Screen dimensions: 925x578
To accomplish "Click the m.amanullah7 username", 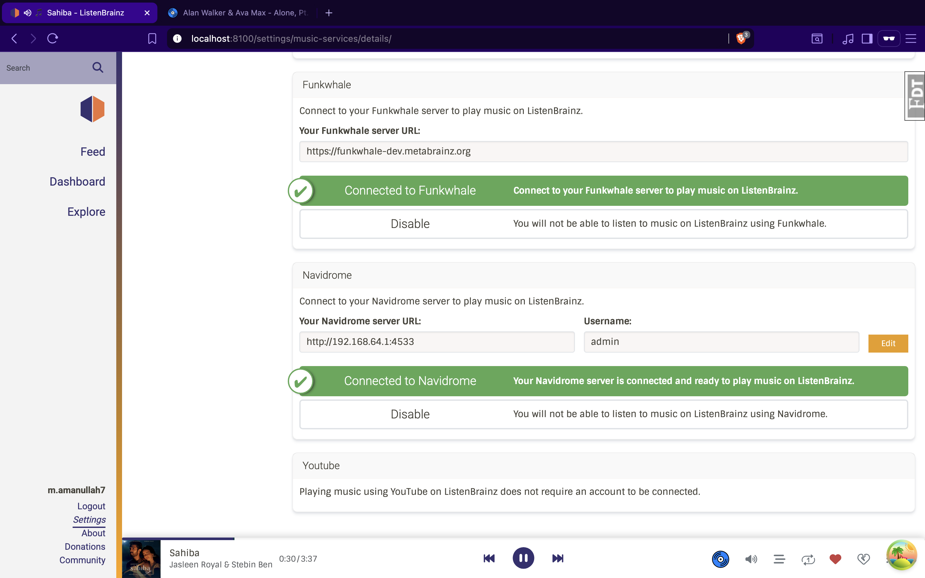I will [76, 490].
